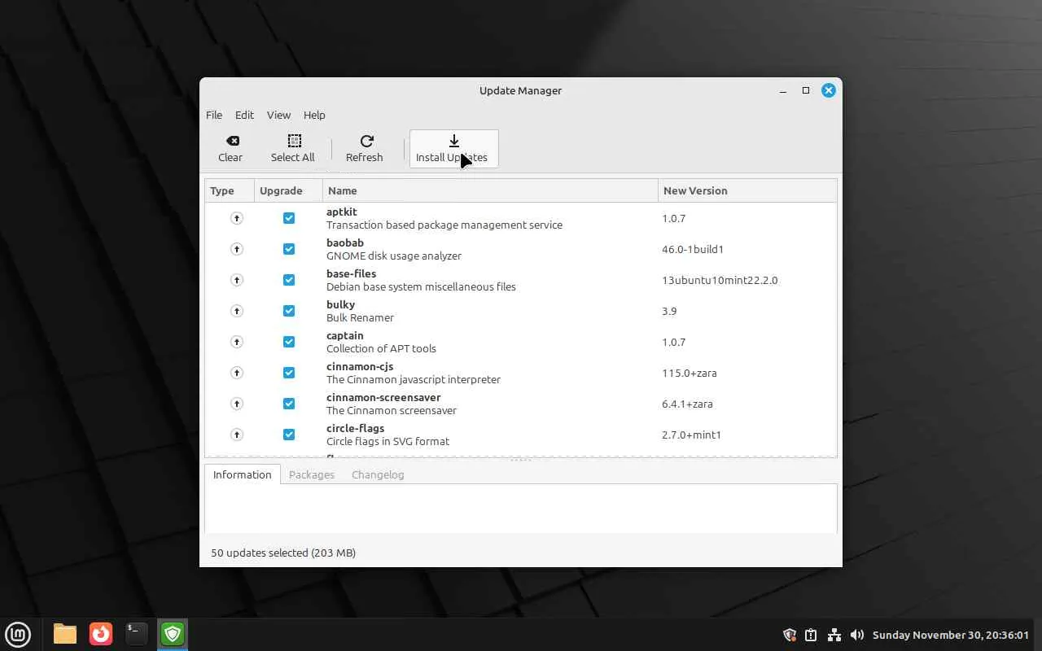The width and height of the screenshot is (1042, 651).
Task: Sort by the Upgrade column header
Action: point(288,190)
